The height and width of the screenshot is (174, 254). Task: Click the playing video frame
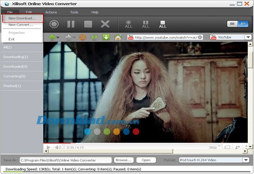pyautogui.click(x=146, y=92)
